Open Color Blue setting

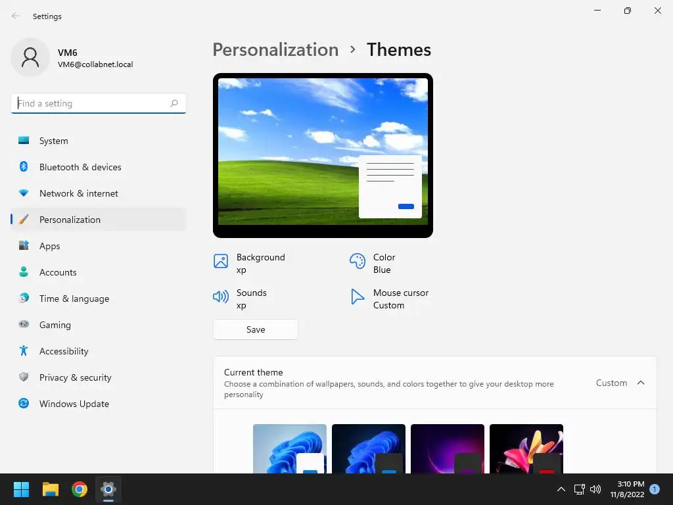373,263
